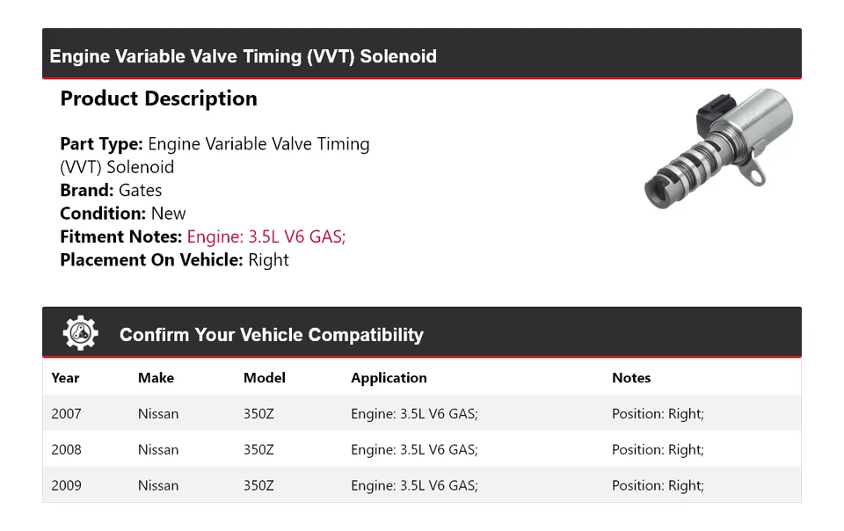Click the gear compatibility icon
Image resolution: width=844 pixels, height=531 pixels.
[x=81, y=333]
